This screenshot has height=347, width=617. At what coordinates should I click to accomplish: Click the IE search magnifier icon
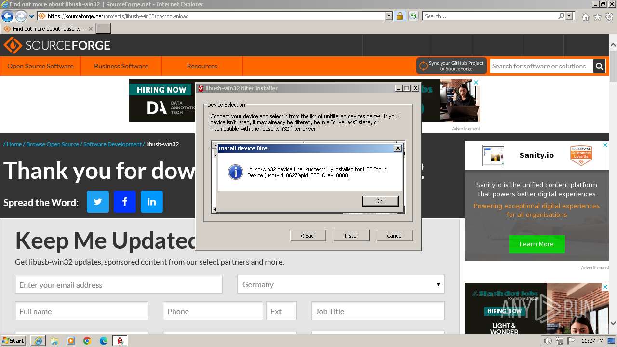561,16
